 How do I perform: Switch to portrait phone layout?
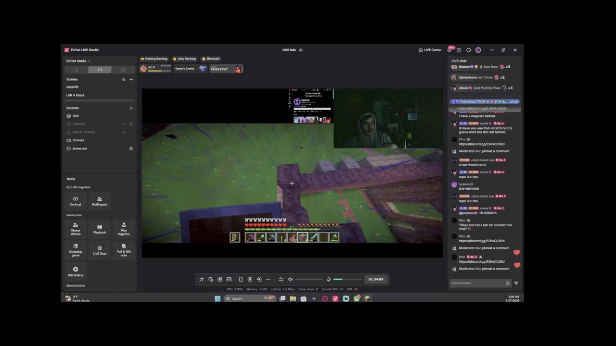pyautogui.click(x=77, y=70)
